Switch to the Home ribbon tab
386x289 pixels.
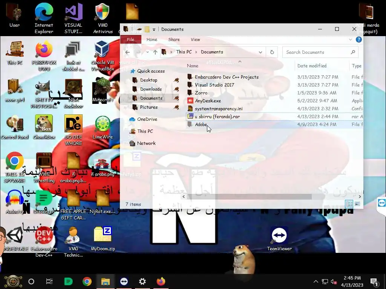[x=152, y=40]
